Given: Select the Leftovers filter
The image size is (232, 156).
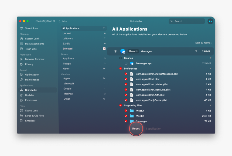Looking at the screenshot, I should coord(84,39).
